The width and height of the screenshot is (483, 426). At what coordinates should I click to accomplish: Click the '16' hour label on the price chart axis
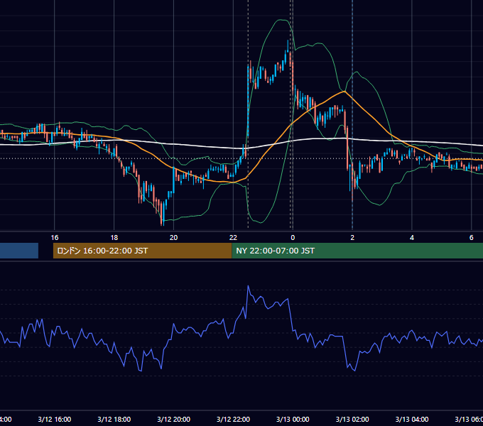click(x=55, y=238)
